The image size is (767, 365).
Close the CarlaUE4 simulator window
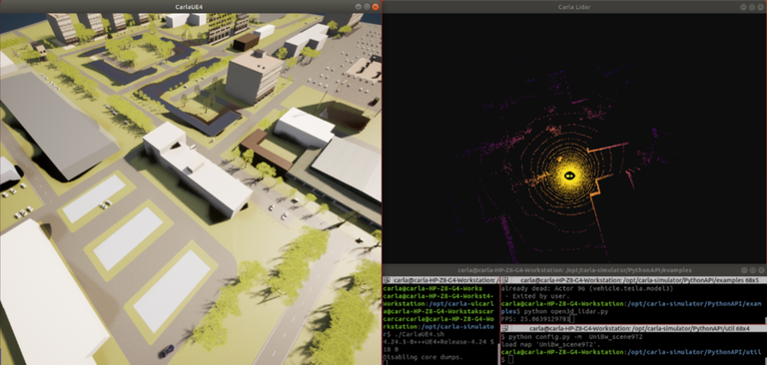point(376,7)
